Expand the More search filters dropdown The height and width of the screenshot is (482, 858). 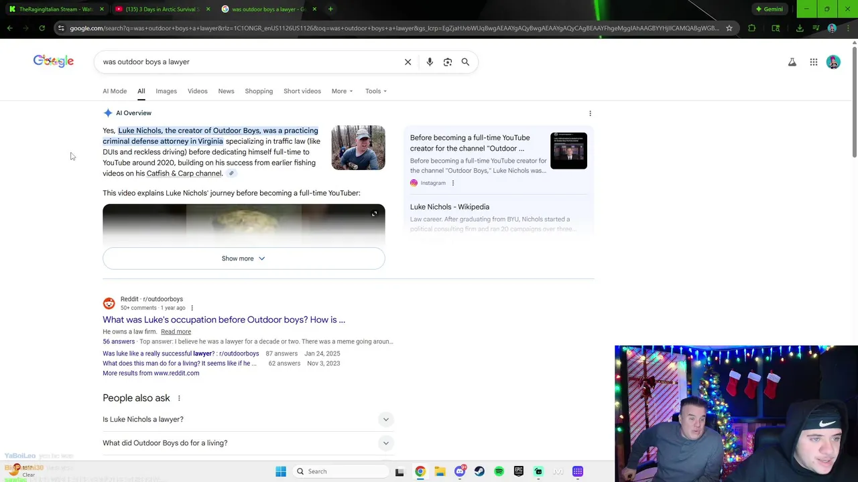click(x=342, y=91)
